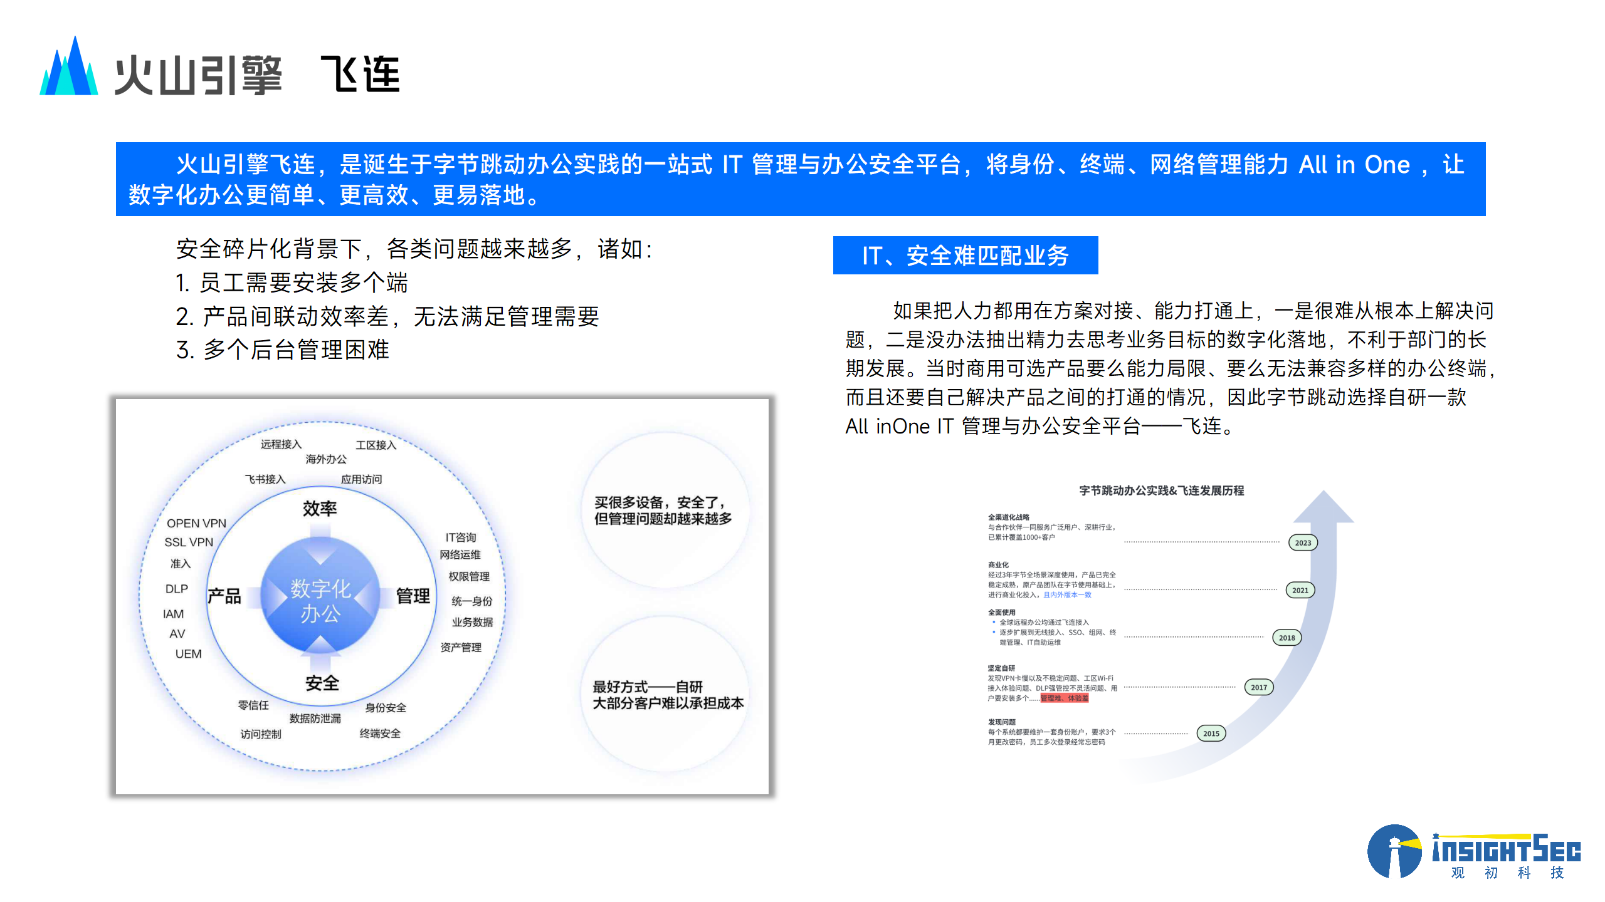Image resolution: width=1605 pixels, height=902 pixels.
Task: Click the 2018 timeline marker
Action: (1287, 638)
